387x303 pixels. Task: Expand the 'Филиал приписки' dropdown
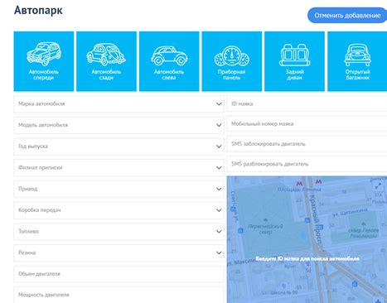[x=119, y=168]
